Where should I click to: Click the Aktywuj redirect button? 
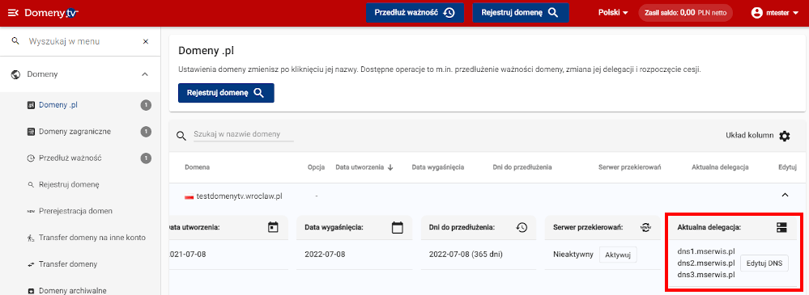[618, 255]
